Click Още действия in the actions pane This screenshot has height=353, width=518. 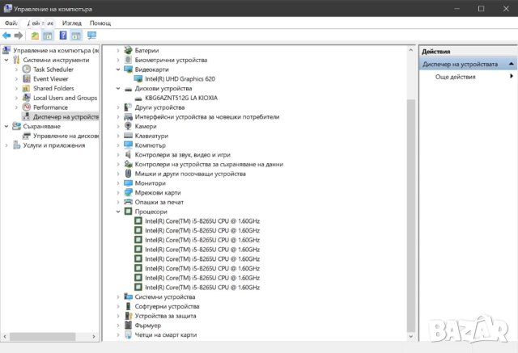click(x=455, y=77)
